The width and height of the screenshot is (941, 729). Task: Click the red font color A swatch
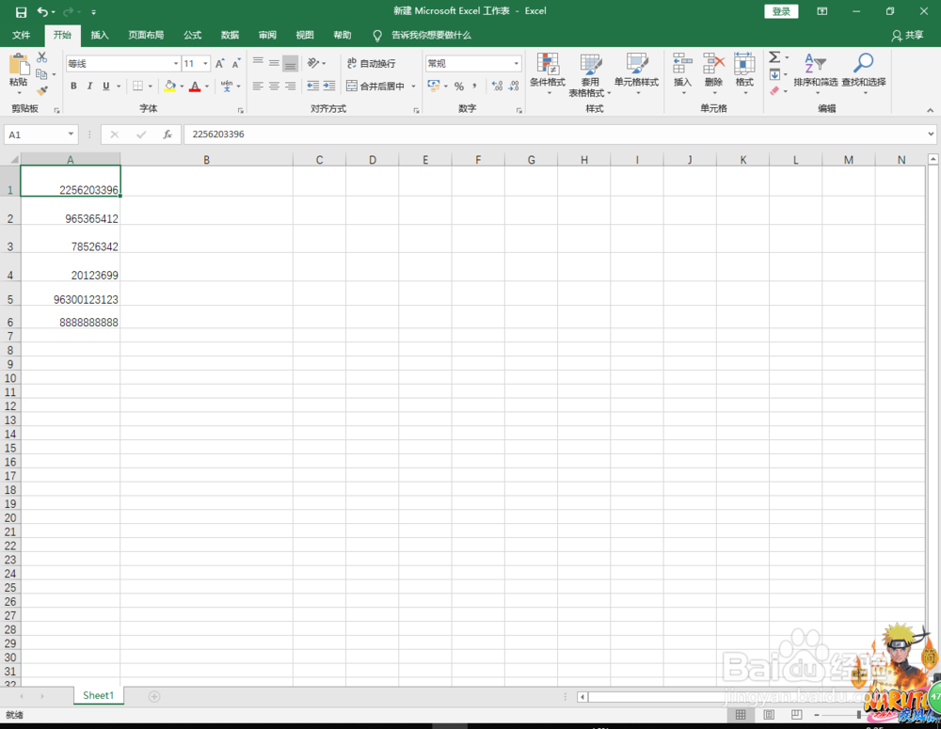(195, 86)
